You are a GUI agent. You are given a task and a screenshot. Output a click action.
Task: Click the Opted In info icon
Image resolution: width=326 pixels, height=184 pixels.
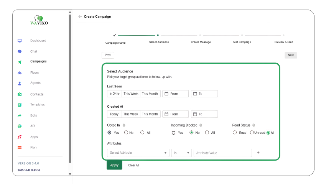(124, 125)
